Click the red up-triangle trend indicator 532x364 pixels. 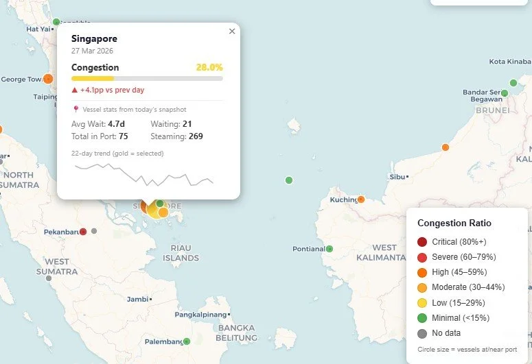pos(75,90)
